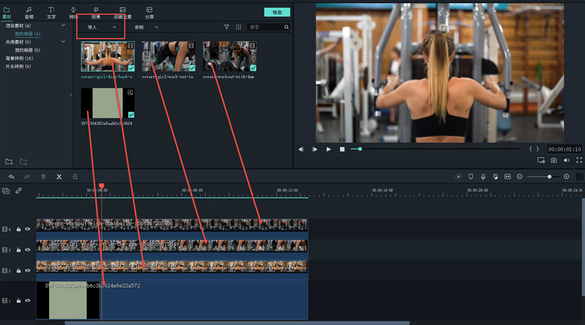585x325 pixels.
Task: Open the 录制 (Record) dropdown
Action: tap(146, 27)
